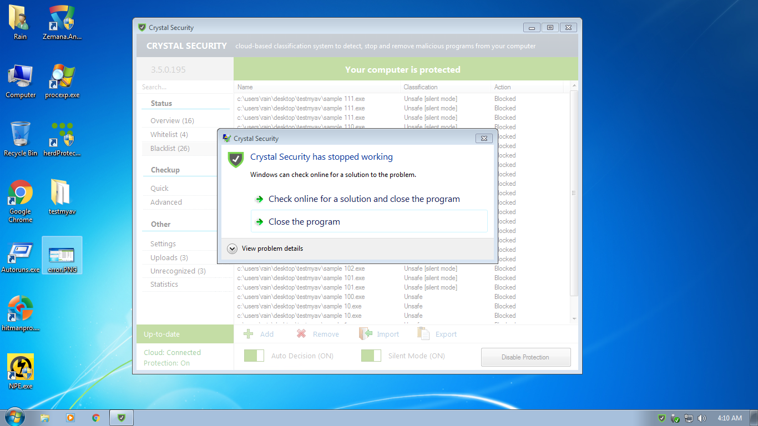The image size is (758, 426).
Task: Click the Add plus icon
Action: click(249, 333)
